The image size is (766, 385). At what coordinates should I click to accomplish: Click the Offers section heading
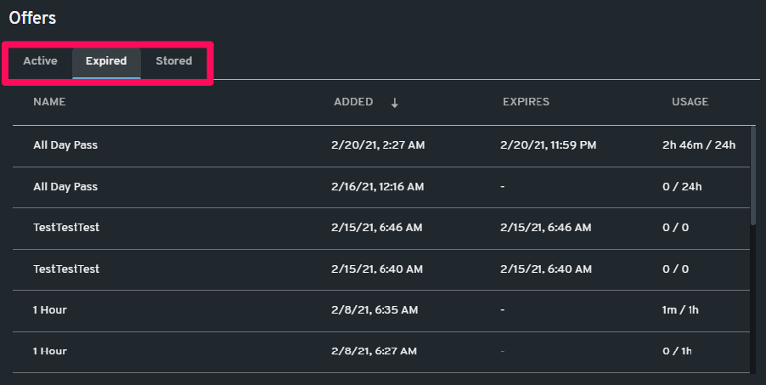point(32,18)
